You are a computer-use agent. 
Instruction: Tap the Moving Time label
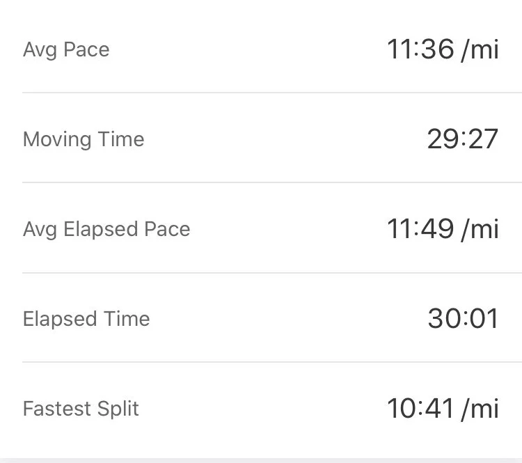coord(84,139)
